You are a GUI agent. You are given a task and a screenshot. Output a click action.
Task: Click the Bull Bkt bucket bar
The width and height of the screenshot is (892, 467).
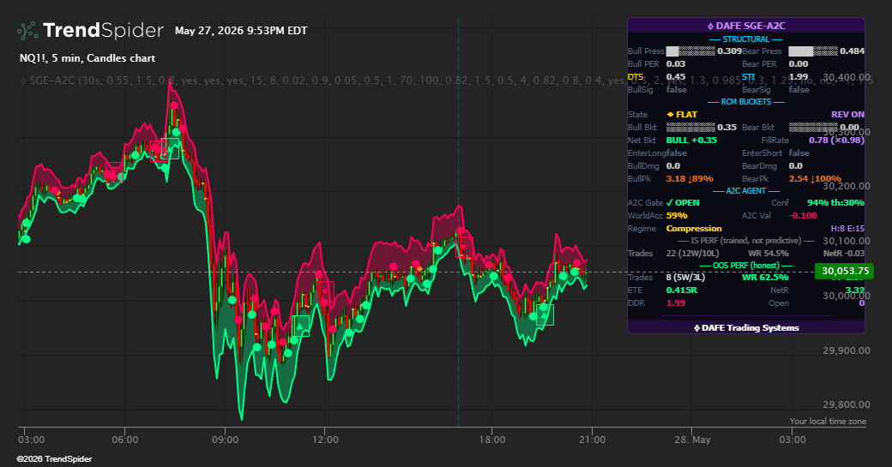(x=690, y=128)
